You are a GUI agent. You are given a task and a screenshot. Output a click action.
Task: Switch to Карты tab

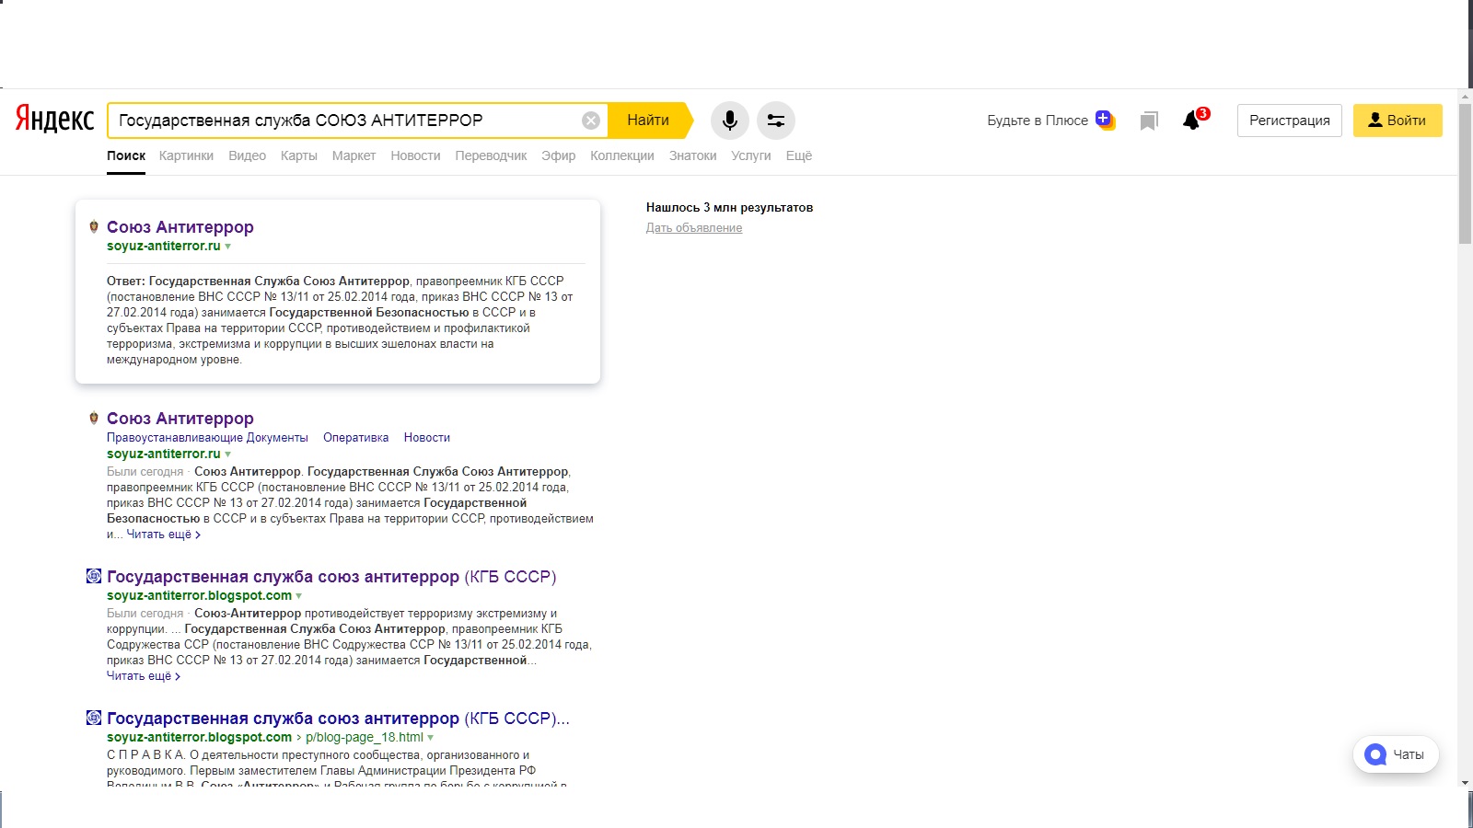pos(299,155)
